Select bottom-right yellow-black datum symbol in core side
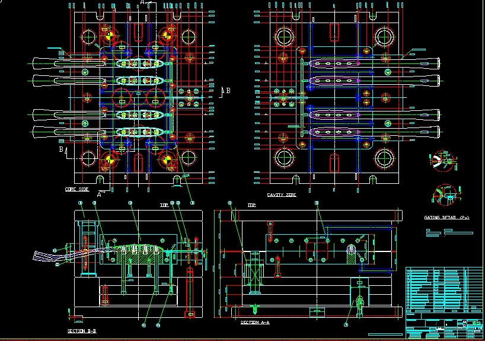485x341 pixels. pyautogui.click(x=166, y=159)
